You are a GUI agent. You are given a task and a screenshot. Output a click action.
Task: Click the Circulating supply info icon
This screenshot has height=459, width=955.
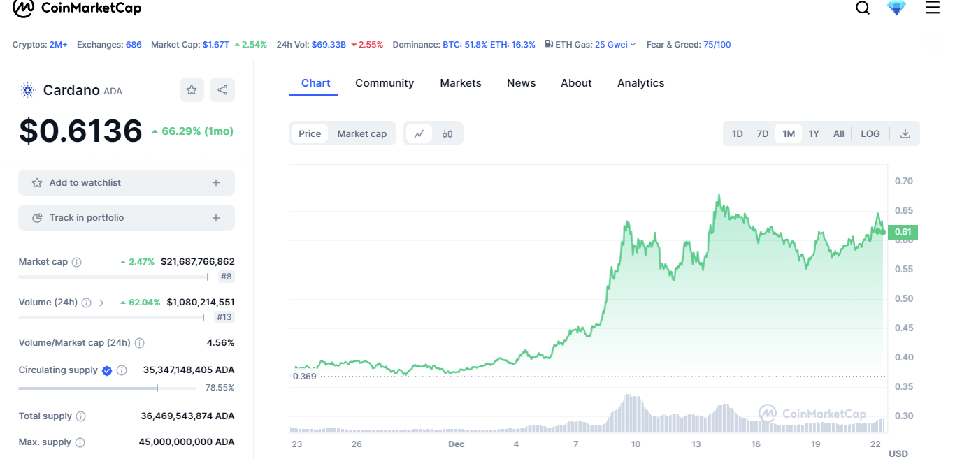coord(122,370)
